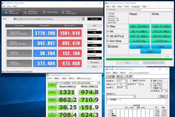Toggle ATTO 直接 I/O checkbox

(x=151, y=80)
